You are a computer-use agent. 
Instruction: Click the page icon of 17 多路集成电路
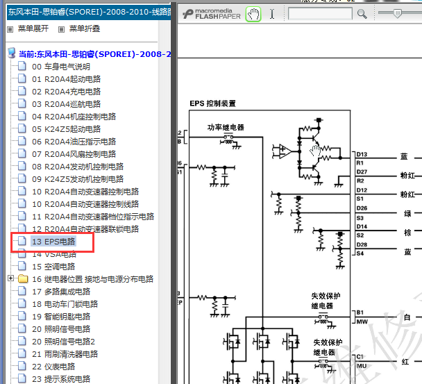click(x=22, y=291)
